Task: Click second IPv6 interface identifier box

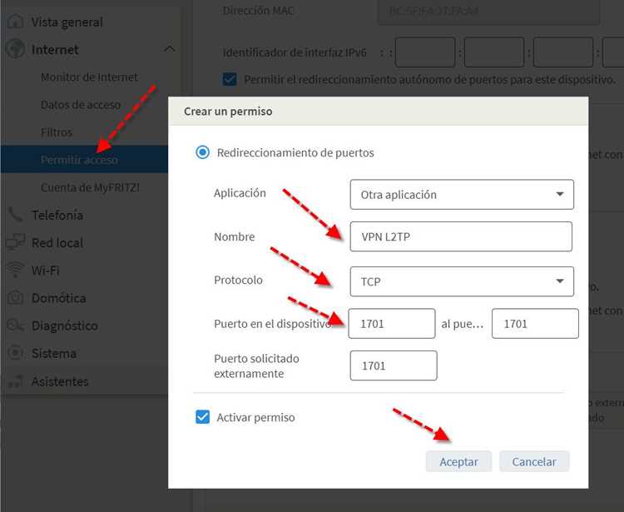Action: point(494,52)
